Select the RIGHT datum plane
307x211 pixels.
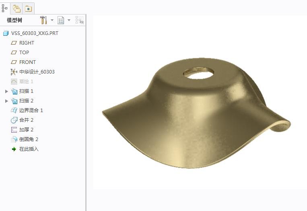27,43
